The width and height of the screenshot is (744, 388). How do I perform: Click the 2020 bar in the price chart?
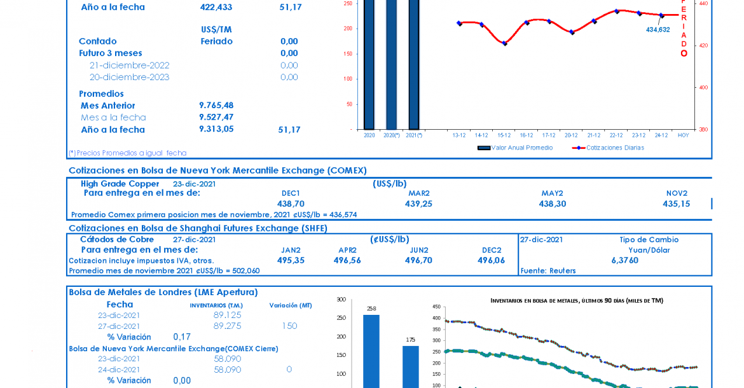(x=369, y=64)
